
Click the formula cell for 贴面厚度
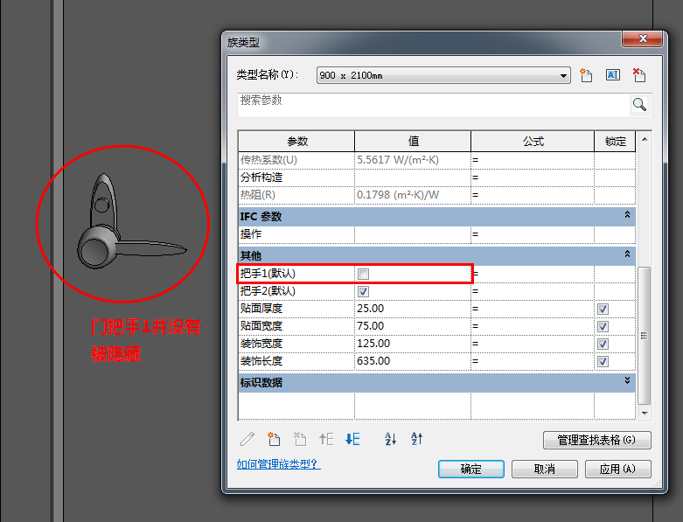[x=533, y=309]
